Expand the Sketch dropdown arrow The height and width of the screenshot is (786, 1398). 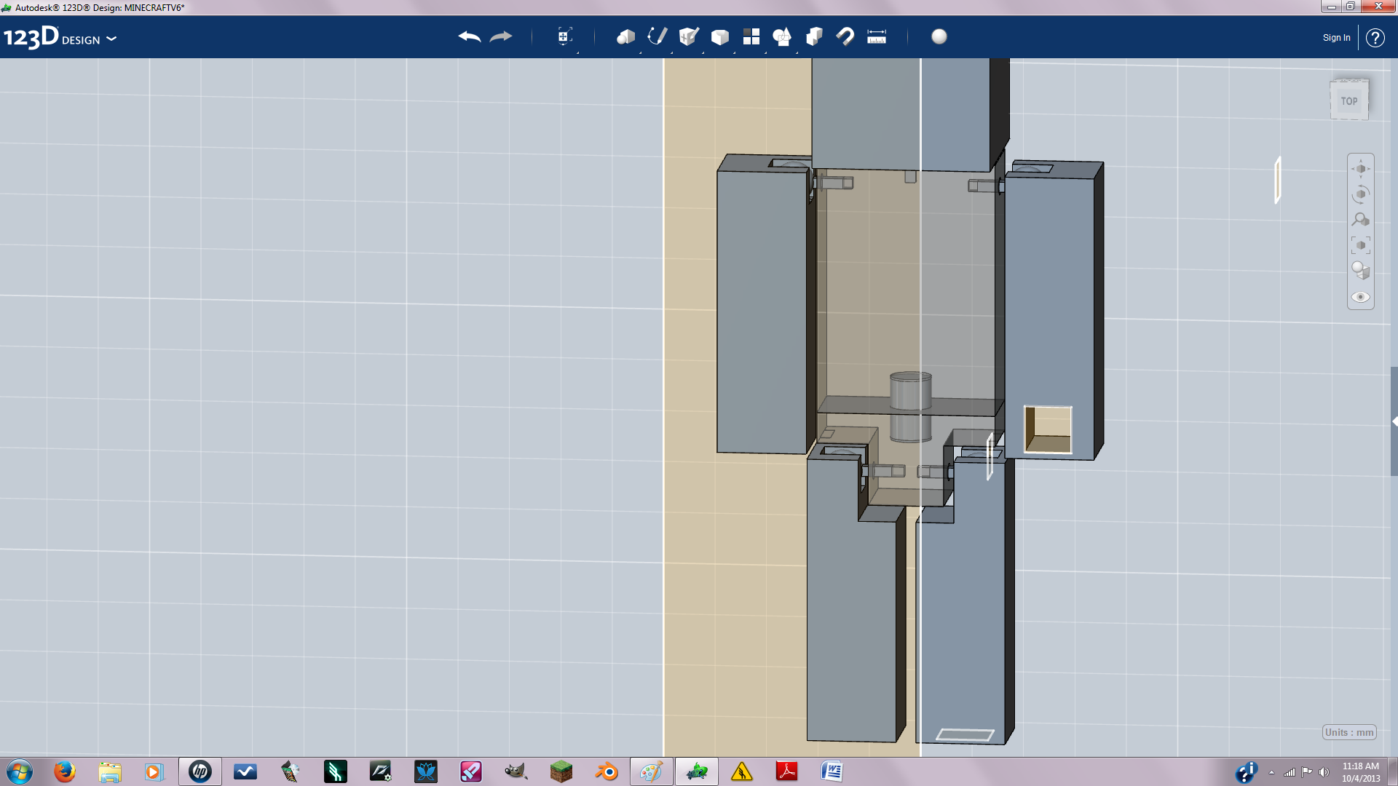point(672,52)
